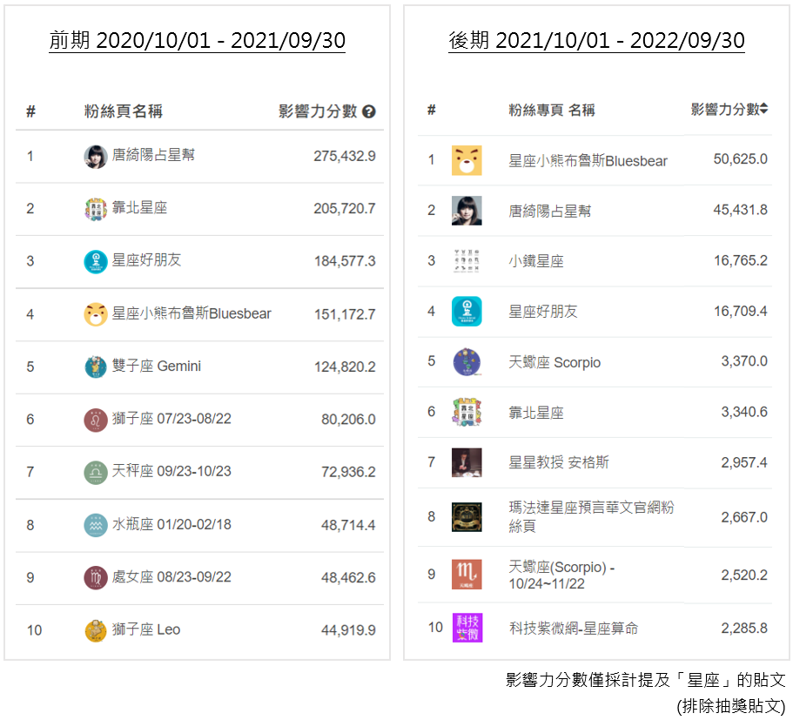Click the Bluesbear bear avatar in left table
Viewport: 793px width, 720px height.
[96, 314]
